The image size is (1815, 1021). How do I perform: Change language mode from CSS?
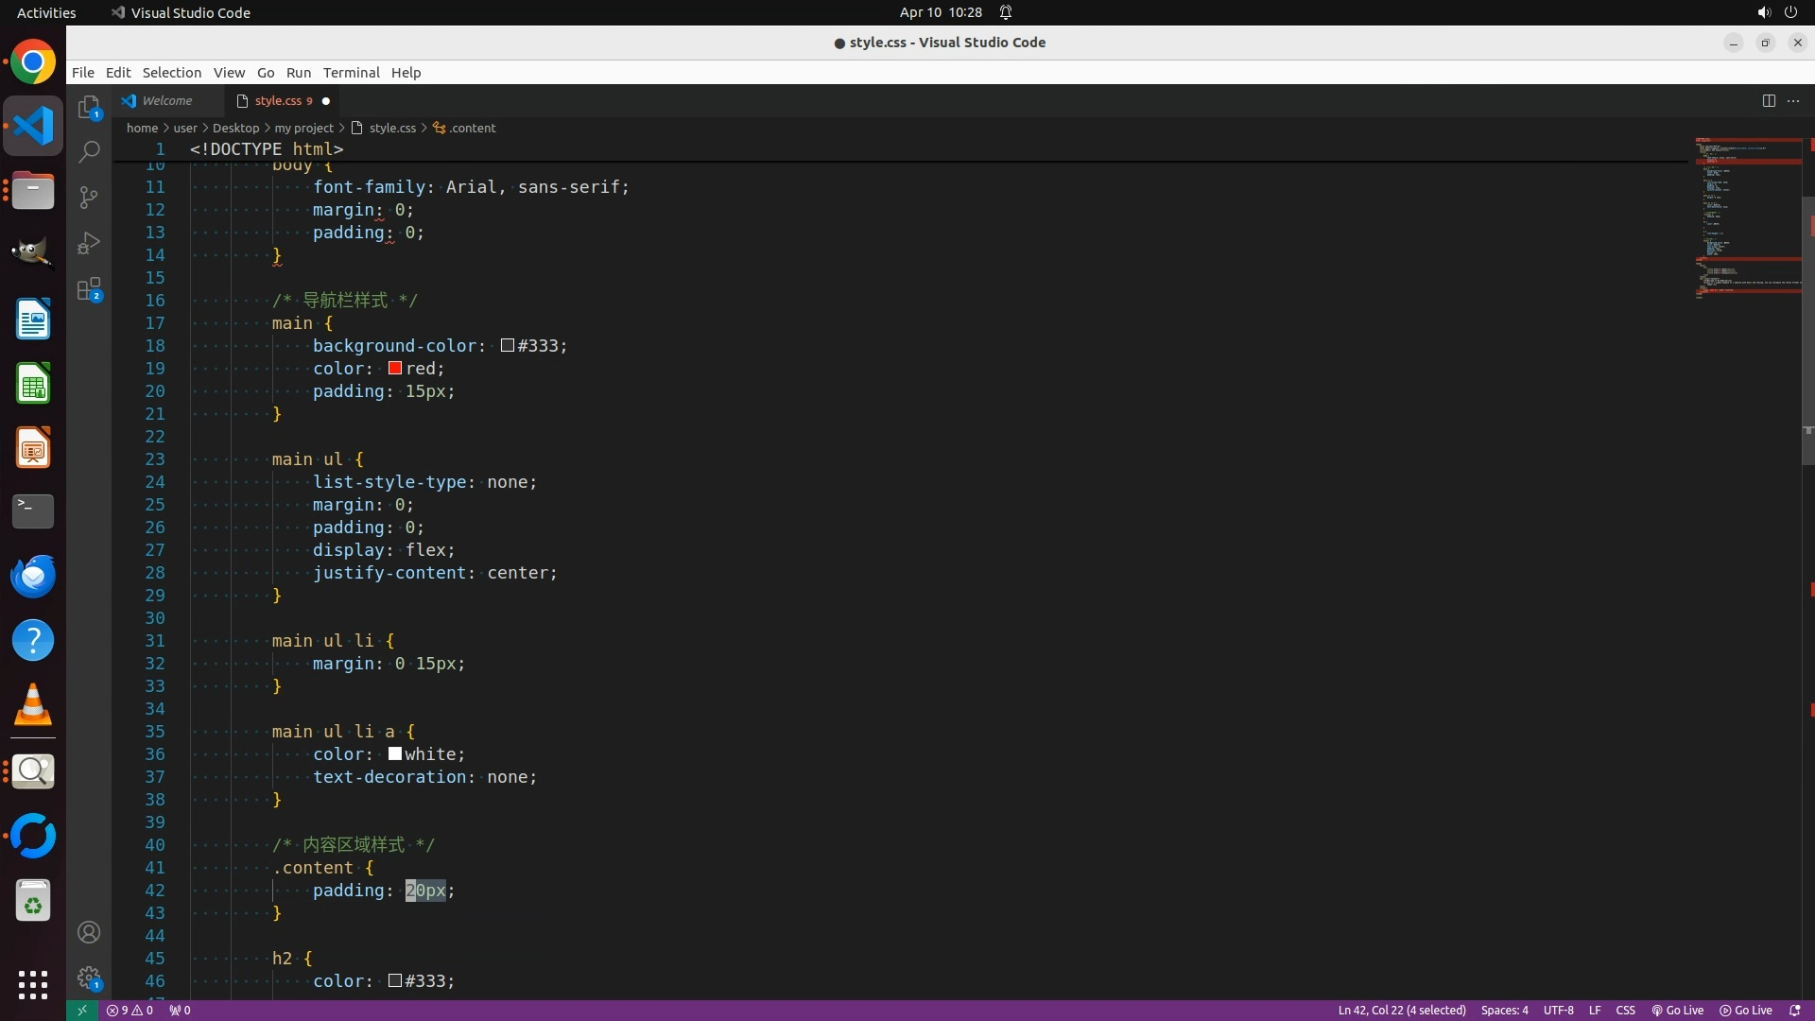point(1625,1011)
